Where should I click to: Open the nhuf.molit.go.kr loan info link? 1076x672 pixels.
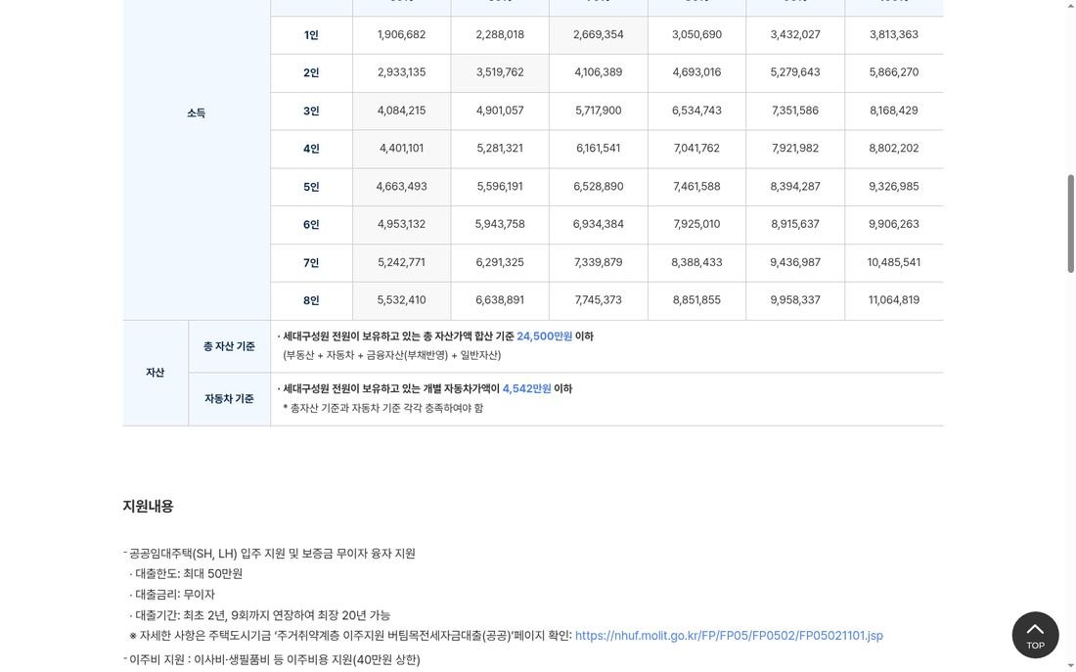pyautogui.click(x=729, y=636)
